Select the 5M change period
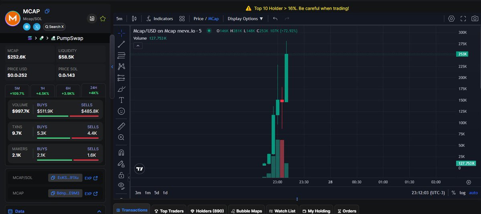The height and width of the screenshot is (214, 481). click(17, 91)
